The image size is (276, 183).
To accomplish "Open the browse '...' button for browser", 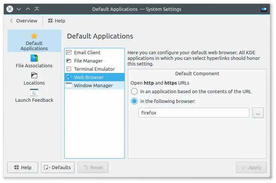I will (x=258, y=113).
